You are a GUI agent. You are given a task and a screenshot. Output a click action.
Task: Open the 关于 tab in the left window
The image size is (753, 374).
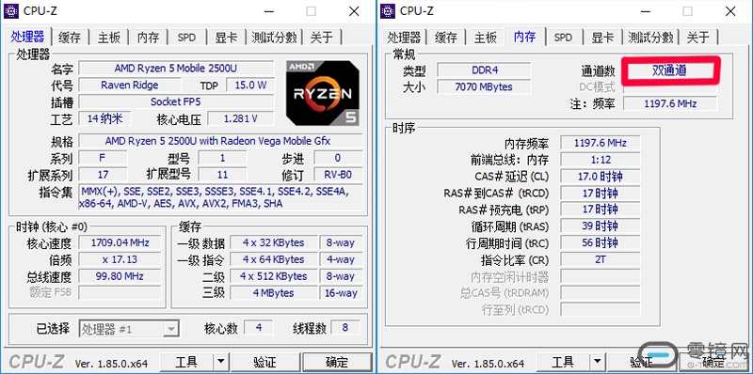(x=322, y=38)
